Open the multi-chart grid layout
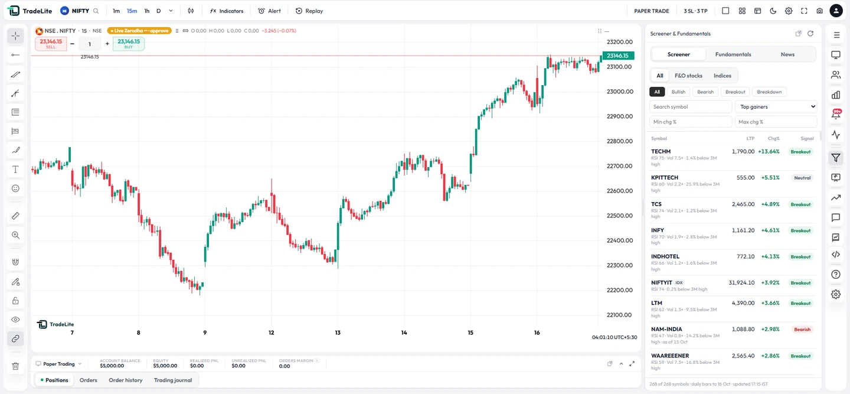Image resolution: width=850 pixels, height=394 pixels. point(742,11)
